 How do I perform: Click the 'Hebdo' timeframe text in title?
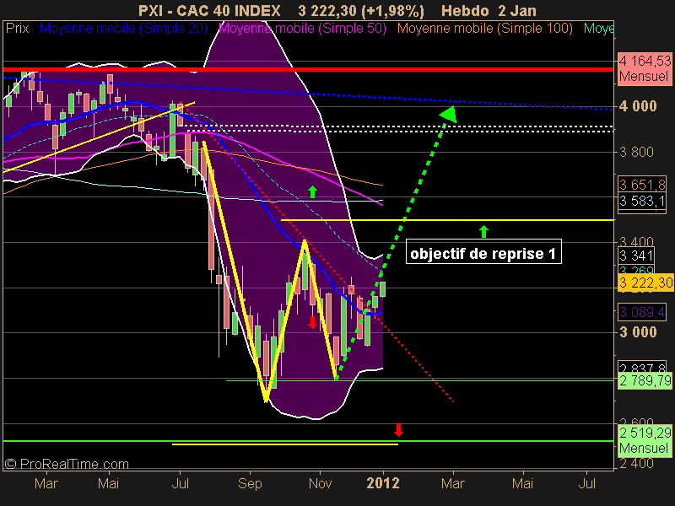coord(466,10)
